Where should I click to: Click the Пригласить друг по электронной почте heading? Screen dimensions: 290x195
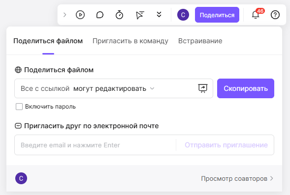(92, 126)
